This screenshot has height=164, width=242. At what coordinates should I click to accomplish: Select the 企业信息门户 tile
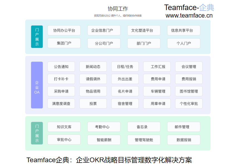104,30
